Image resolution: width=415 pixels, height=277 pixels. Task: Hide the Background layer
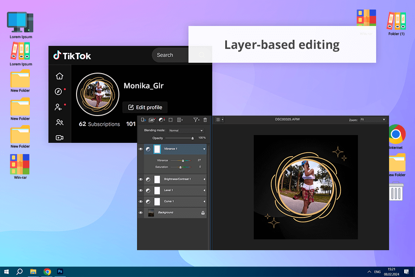(x=141, y=213)
